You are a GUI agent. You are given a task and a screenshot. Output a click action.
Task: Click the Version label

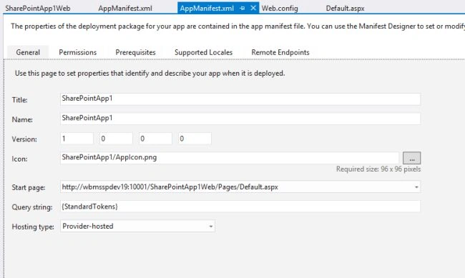point(24,139)
